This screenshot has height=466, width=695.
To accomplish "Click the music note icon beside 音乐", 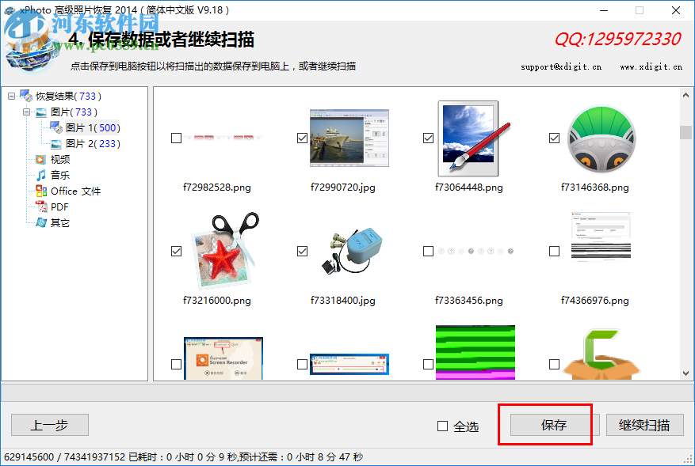I will click(41, 174).
